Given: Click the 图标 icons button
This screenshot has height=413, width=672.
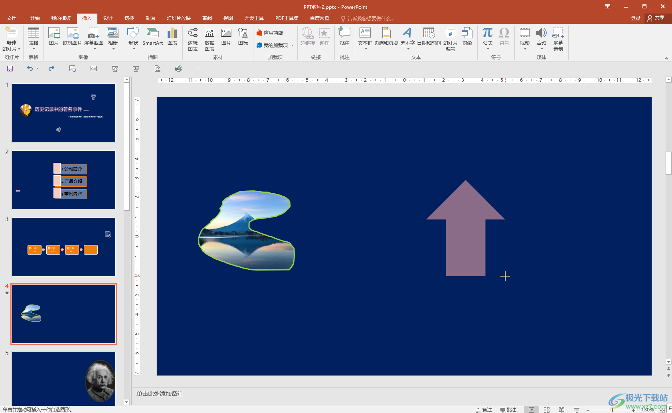Looking at the screenshot, I should [243, 36].
